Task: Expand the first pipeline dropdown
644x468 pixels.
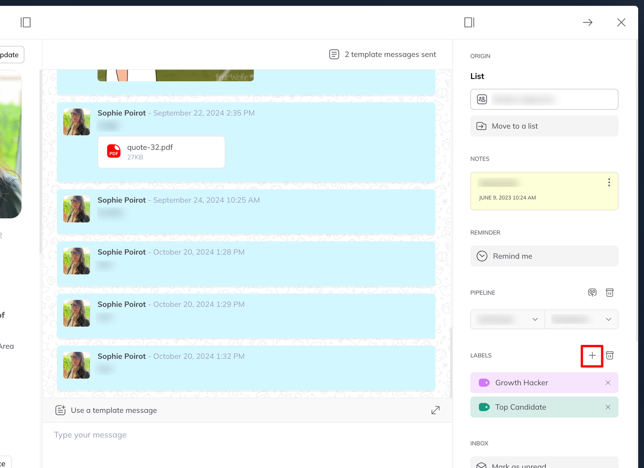Action: [508, 319]
